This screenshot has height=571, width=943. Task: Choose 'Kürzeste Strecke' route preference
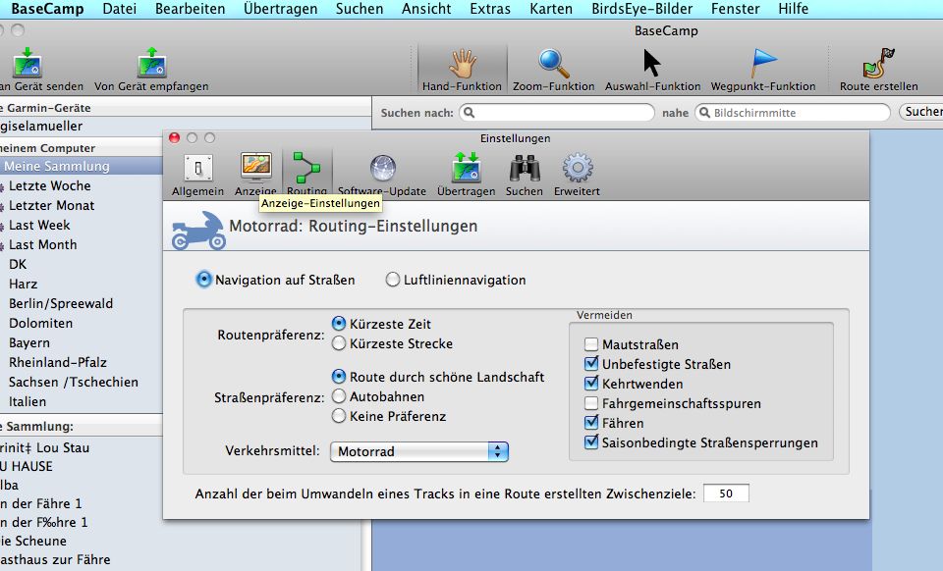339,343
